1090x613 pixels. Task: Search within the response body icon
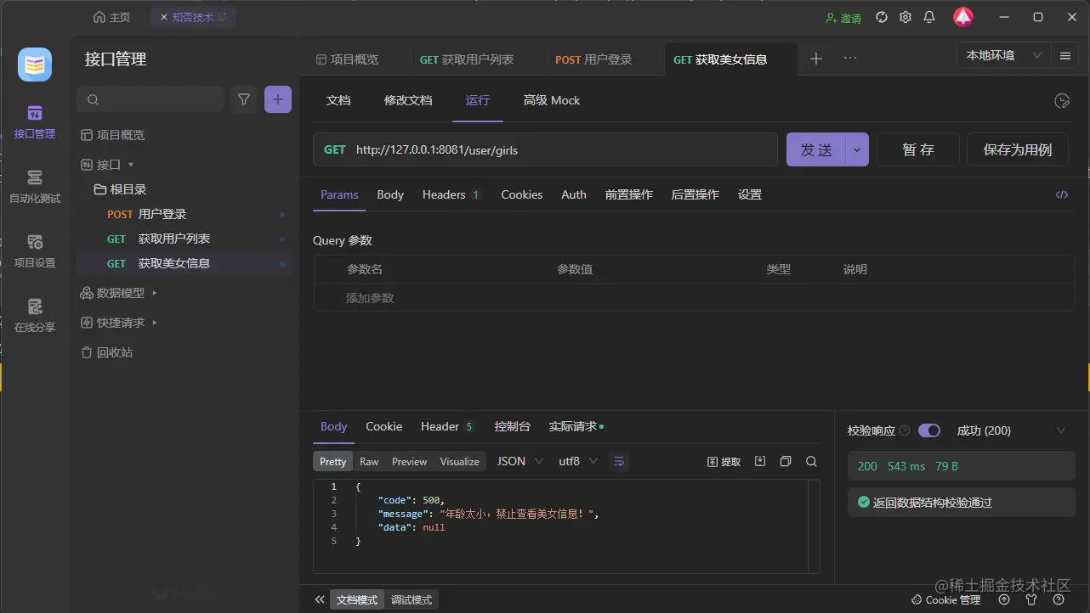click(x=811, y=461)
